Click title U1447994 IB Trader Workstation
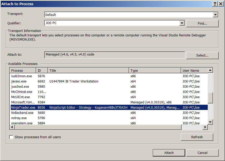This screenshot has width=225, height=161. point(74,81)
